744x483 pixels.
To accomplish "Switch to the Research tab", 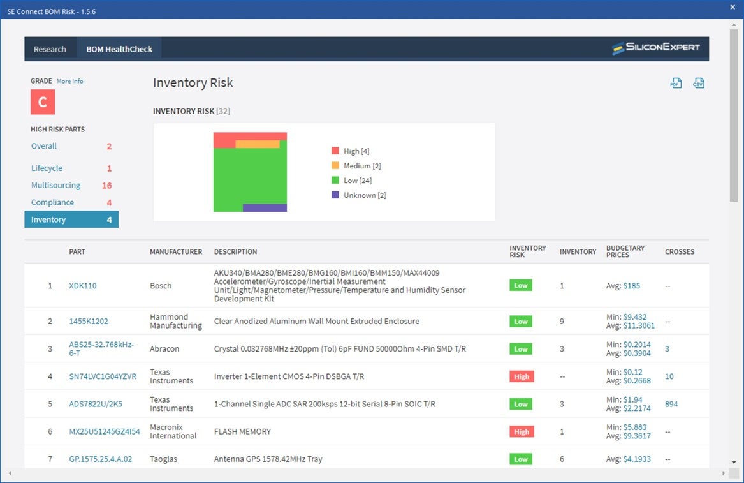I will [x=50, y=49].
